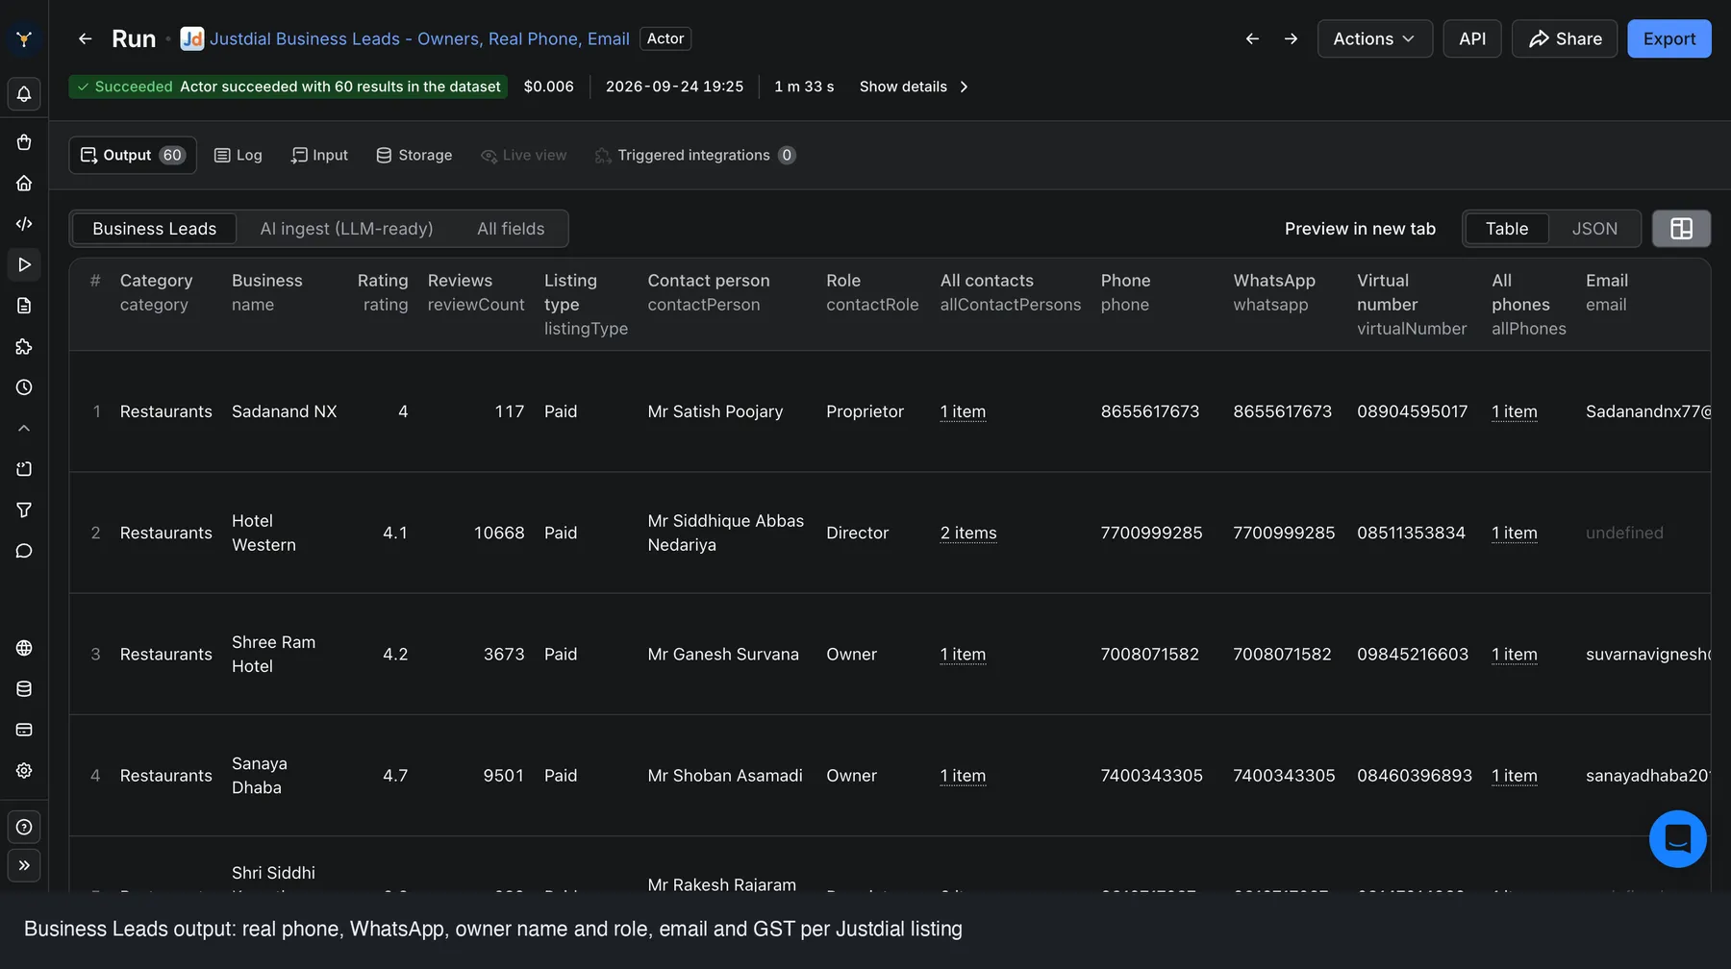Open 1 item contacts for Shree Ram Hotel
Screen dimensions: 1731x969
[x=963, y=654]
